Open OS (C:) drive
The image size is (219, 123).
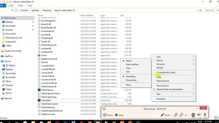tap(9, 93)
